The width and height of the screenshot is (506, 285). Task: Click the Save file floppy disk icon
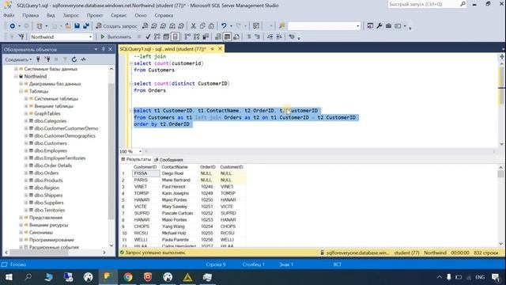pyautogui.click(x=77, y=26)
